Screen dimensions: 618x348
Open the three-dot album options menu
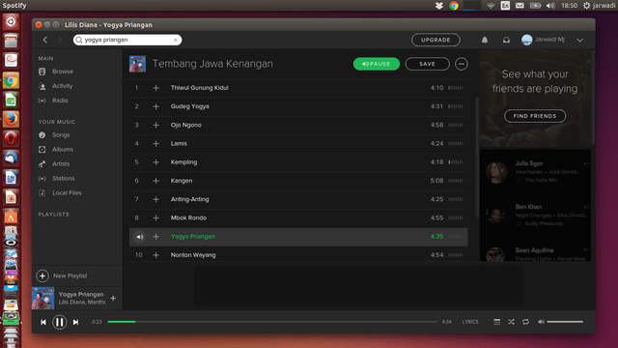click(x=462, y=64)
